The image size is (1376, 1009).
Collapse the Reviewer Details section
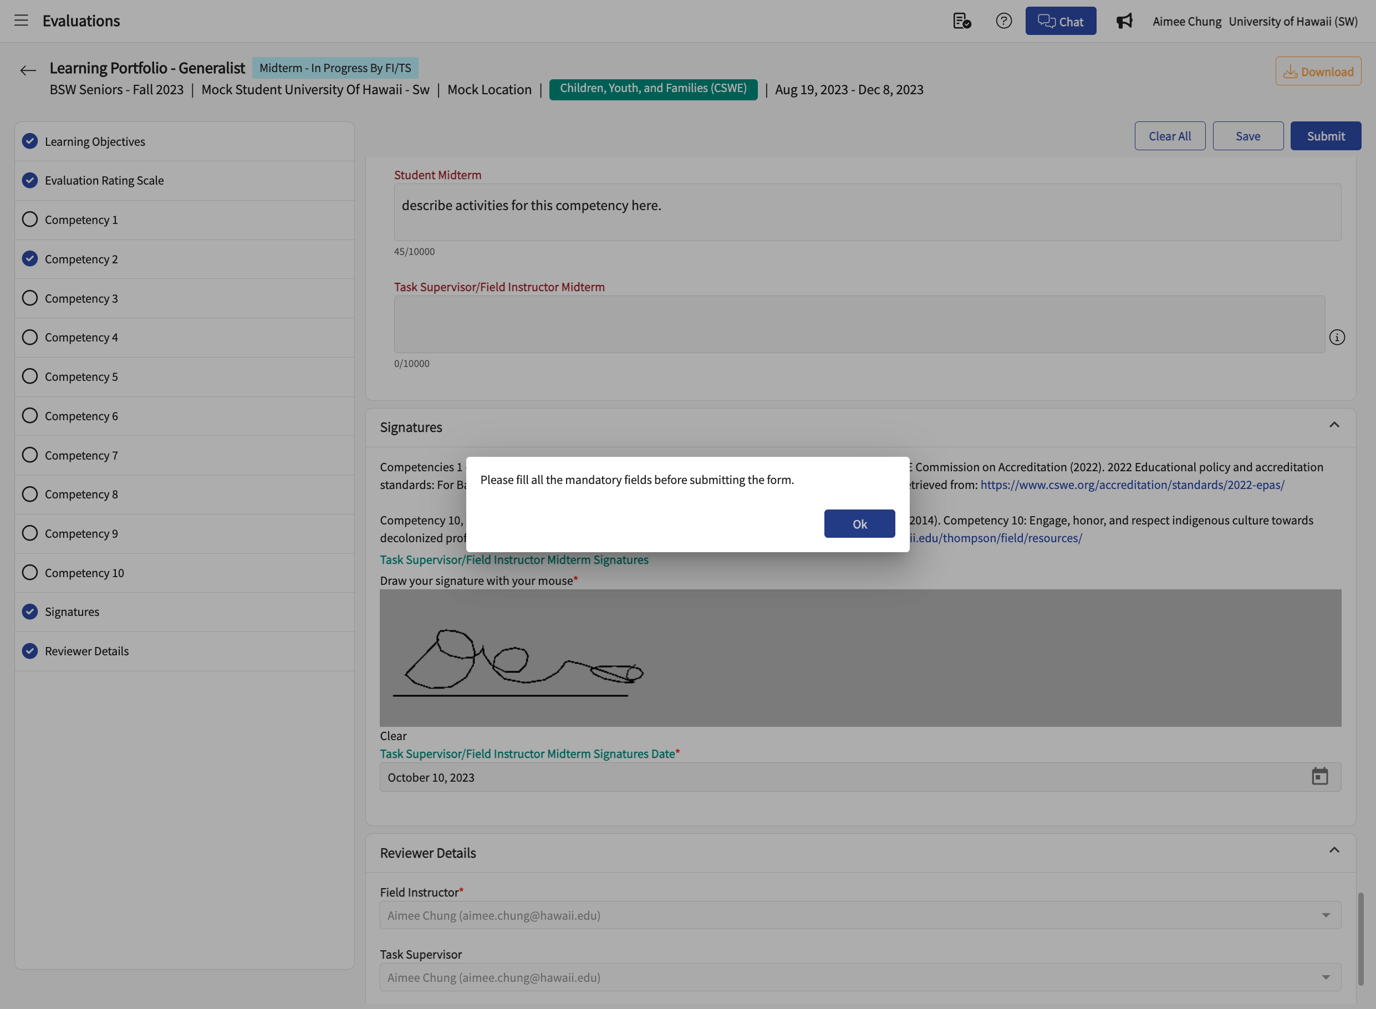(1334, 850)
